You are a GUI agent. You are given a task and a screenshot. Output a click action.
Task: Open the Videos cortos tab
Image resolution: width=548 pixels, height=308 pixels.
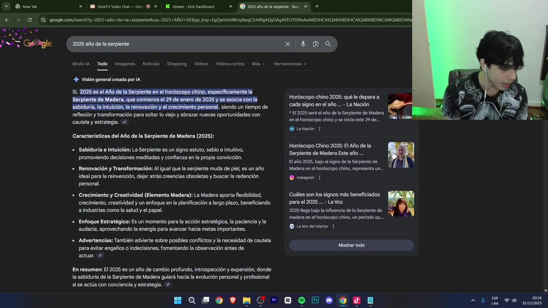coord(230,64)
